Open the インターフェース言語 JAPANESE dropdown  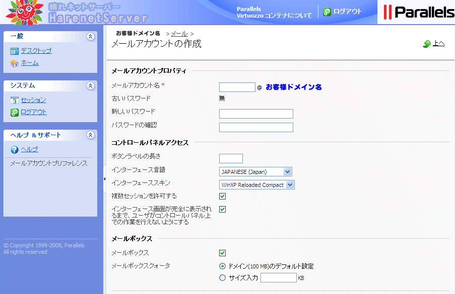tap(255, 171)
